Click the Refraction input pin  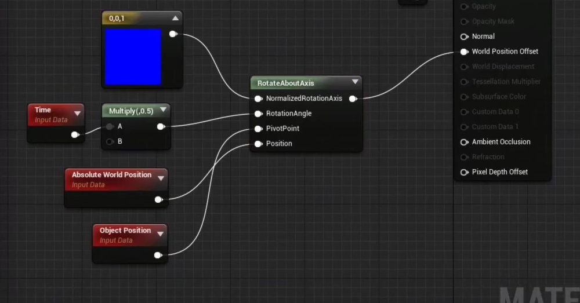pyautogui.click(x=464, y=158)
